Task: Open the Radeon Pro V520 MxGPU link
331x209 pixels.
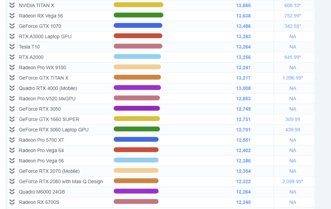Action: 47,98
